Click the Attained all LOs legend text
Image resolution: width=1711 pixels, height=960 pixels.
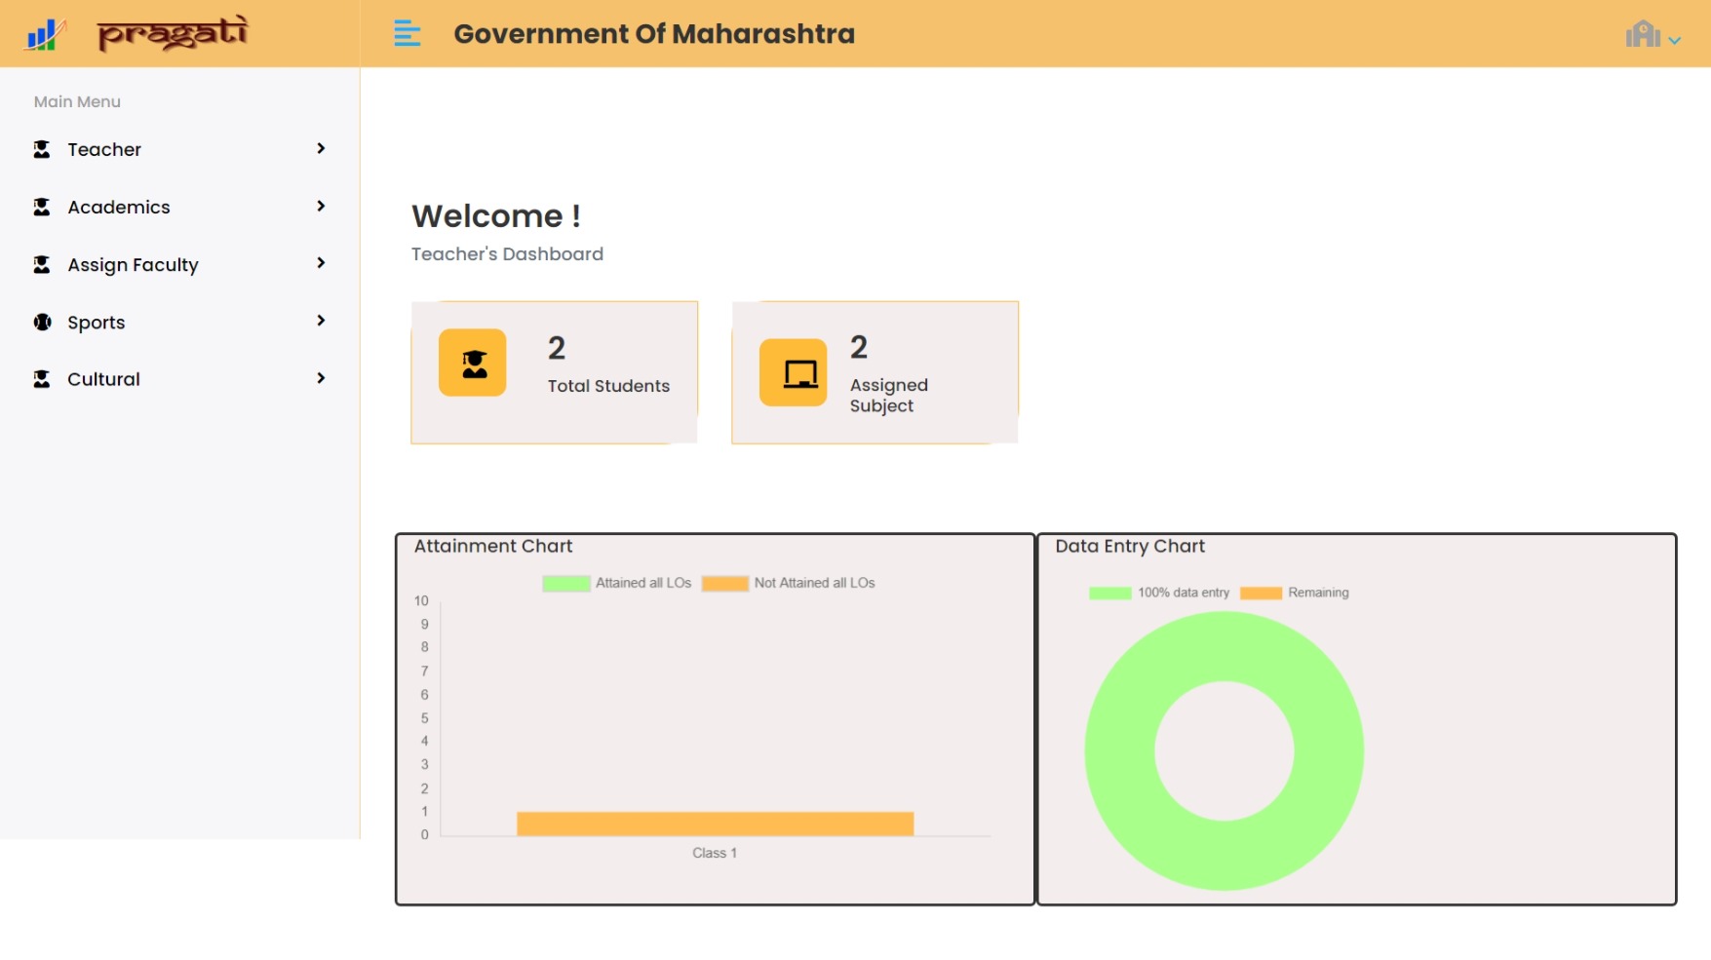643,583
